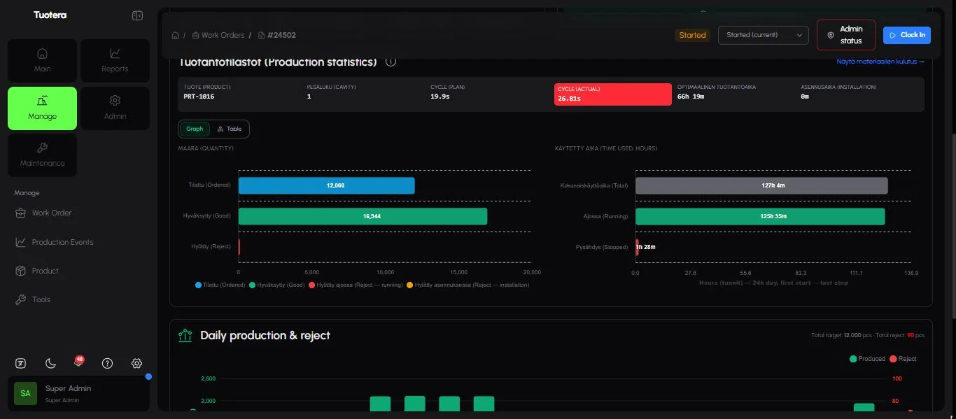Viewport: 956px width, 419px height.
Task: Click the gray Kokonaiskäyttöaika 127h 4m bar
Action: point(761,185)
